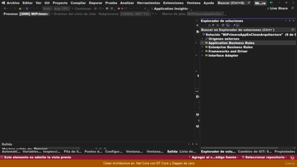This screenshot has width=297, height=167.
Task: Click the search magnifier in Buscar (Ctrl+Q) box
Action: click(249, 3)
